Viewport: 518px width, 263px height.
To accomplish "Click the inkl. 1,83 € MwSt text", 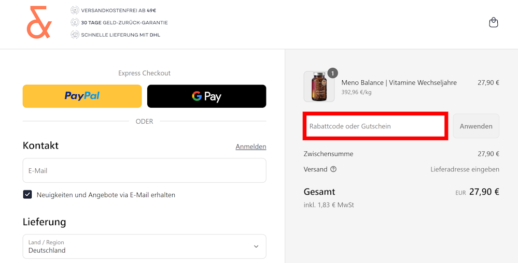I will tap(329, 205).
